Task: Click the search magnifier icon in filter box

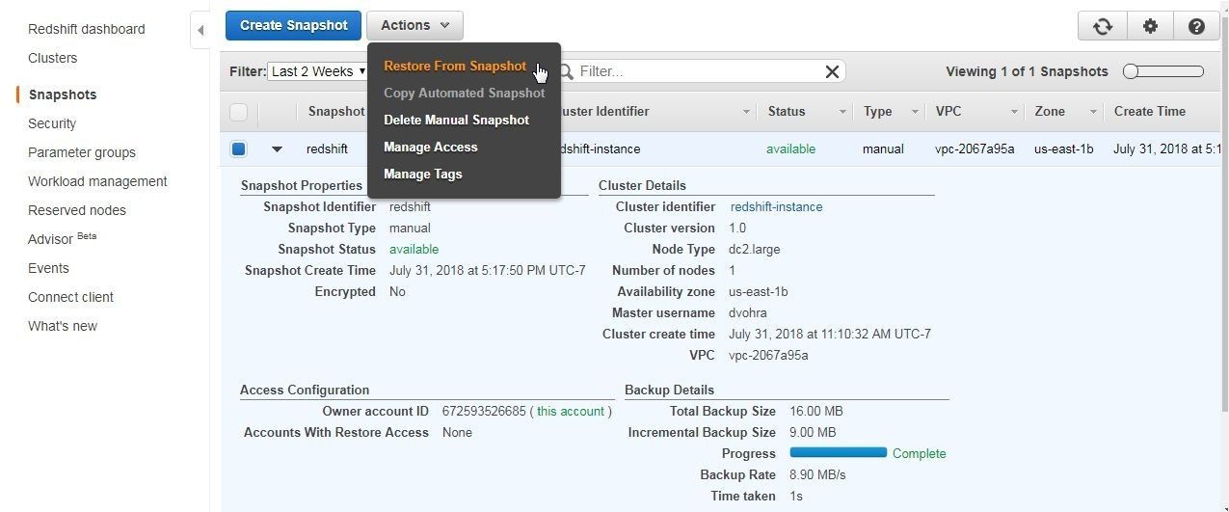Action: tap(566, 71)
